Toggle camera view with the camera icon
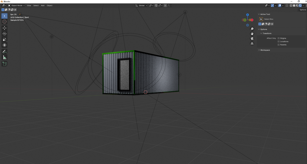The height and width of the screenshot is (164, 307). [x=252, y=38]
